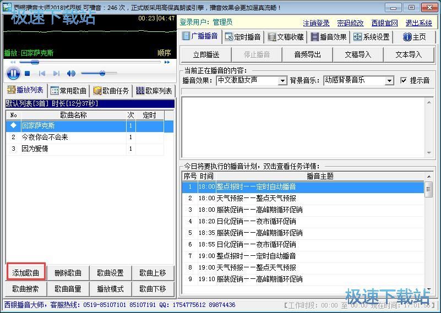The image size is (441, 313).
Task: Click the 添加歌曲 button
Action: 26,273
